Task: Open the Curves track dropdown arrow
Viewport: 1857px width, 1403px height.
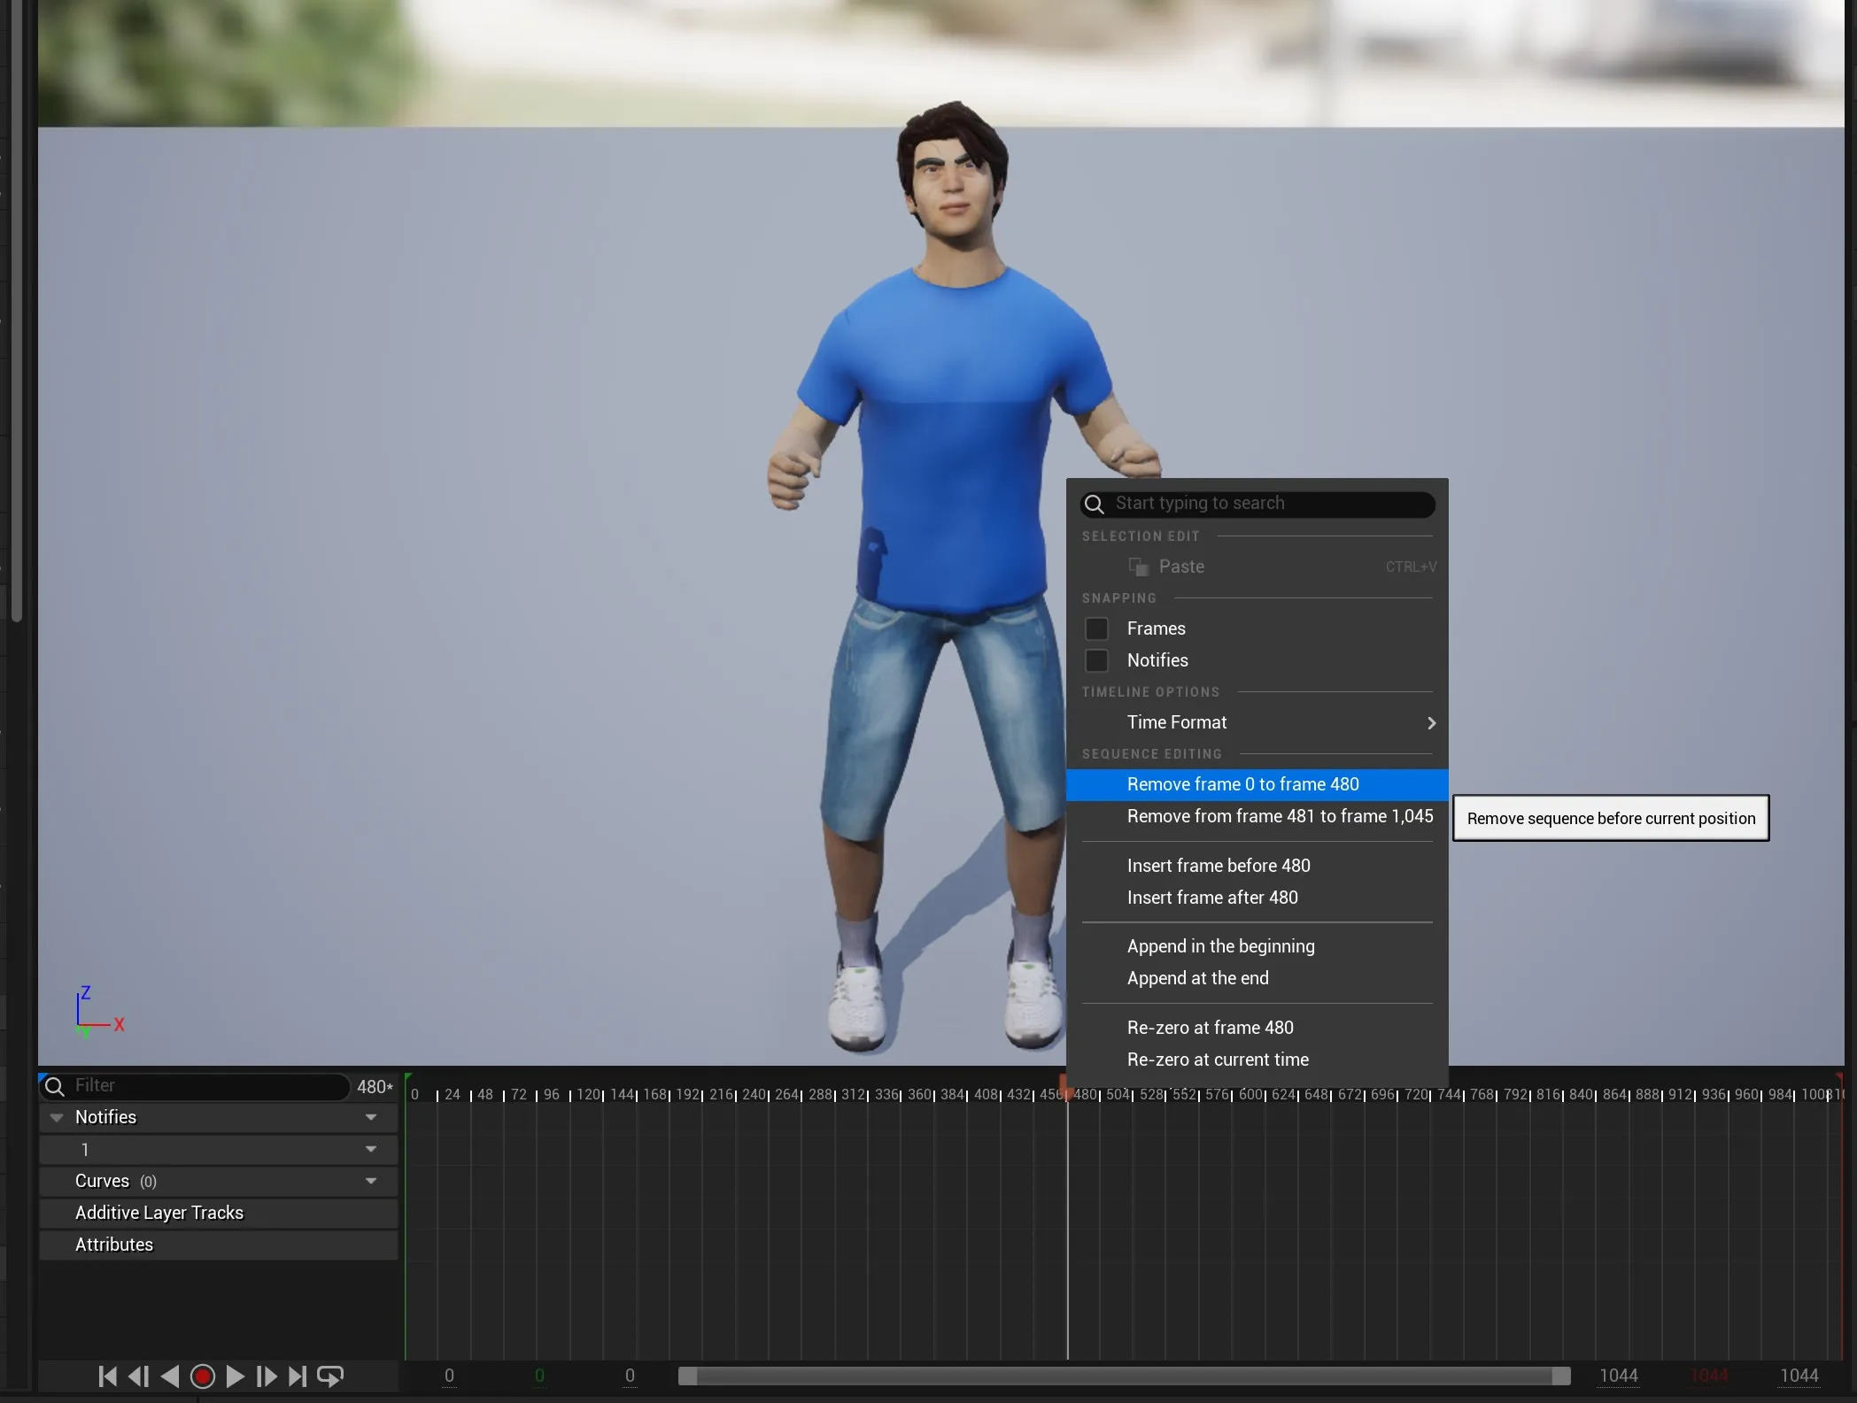Action: click(x=371, y=1181)
